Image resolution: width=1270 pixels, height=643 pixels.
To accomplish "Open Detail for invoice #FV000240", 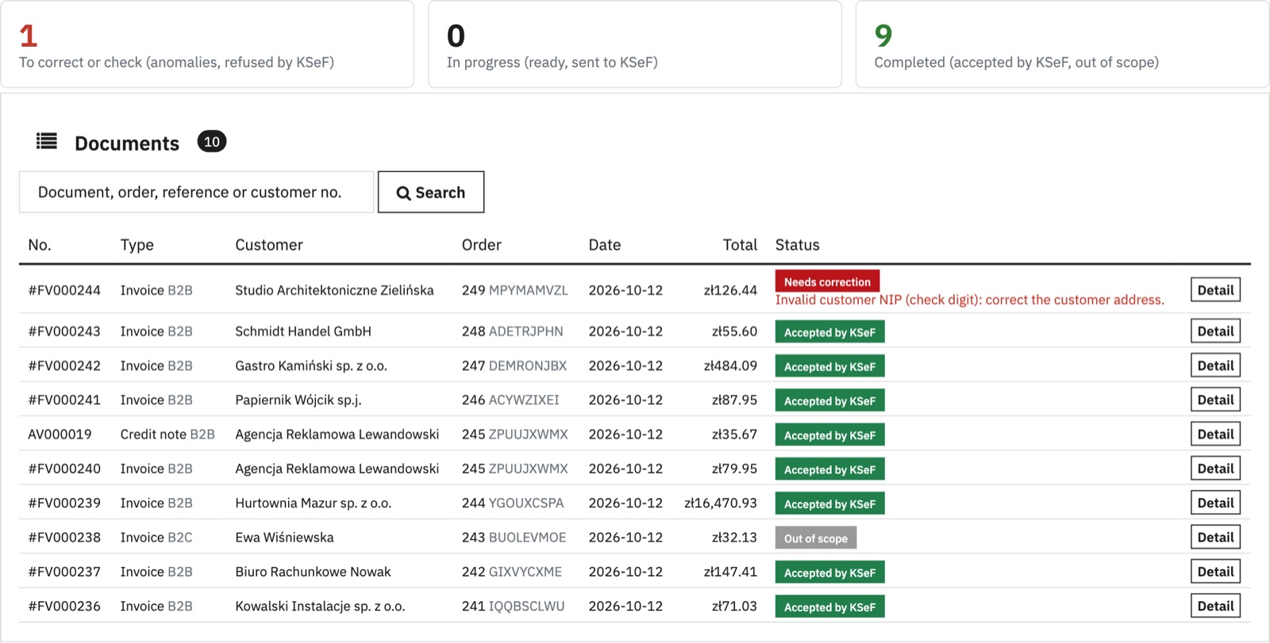I will [1215, 469].
